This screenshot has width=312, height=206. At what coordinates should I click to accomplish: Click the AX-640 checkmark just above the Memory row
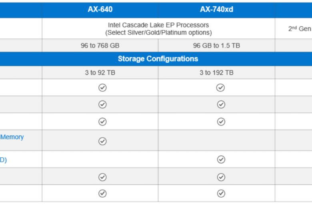point(102,122)
